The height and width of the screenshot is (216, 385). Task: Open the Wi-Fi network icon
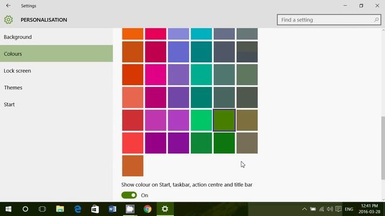tap(321, 209)
